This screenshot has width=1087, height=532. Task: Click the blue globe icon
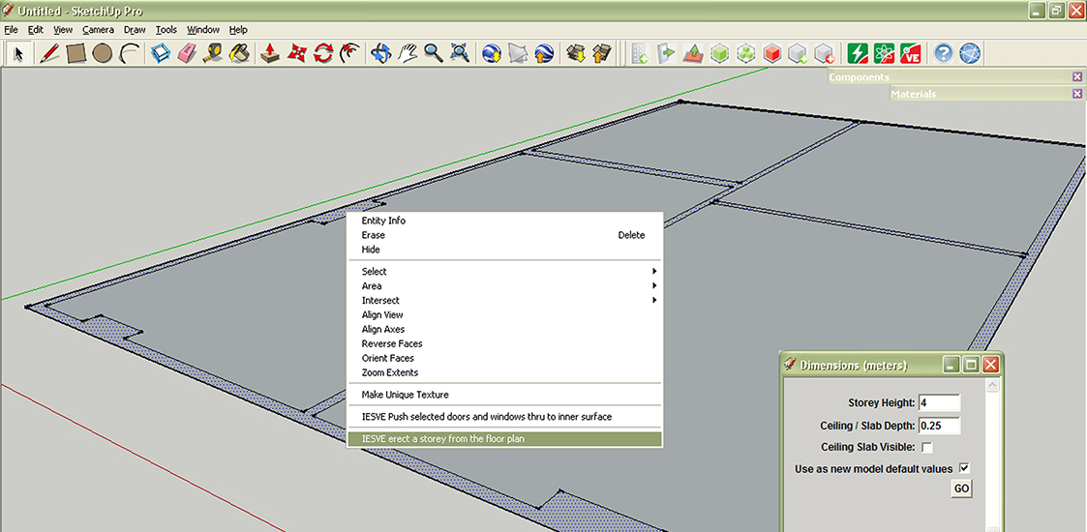coord(970,53)
